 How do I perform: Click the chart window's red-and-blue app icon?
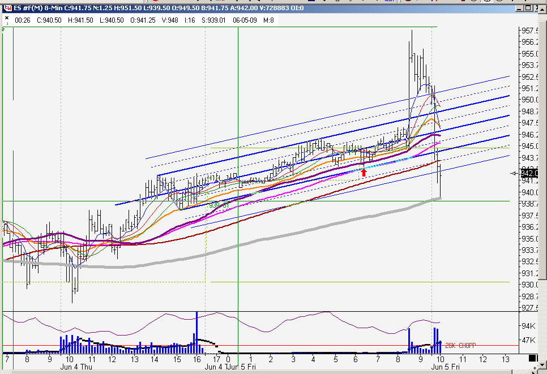point(8,8)
